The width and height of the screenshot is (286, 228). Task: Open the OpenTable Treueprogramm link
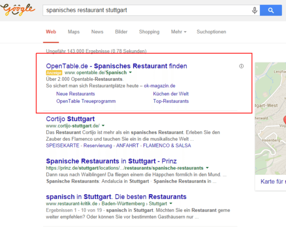(x=86, y=101)
